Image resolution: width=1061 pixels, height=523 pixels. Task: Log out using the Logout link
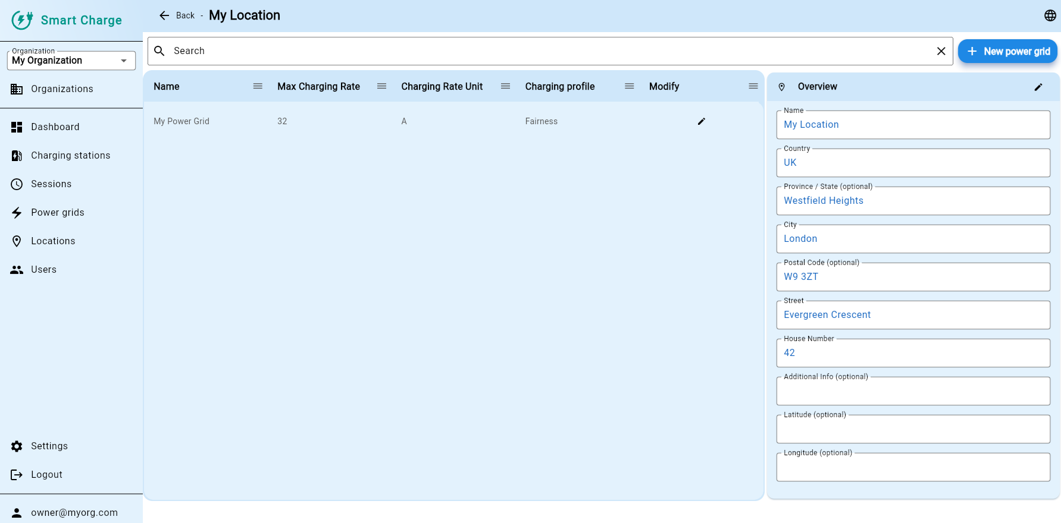46,475
